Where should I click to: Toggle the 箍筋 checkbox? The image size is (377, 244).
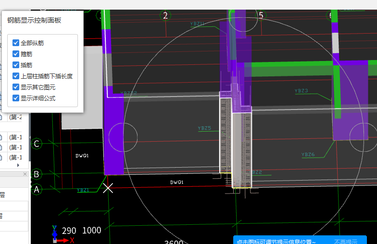(x=16, y=54)
